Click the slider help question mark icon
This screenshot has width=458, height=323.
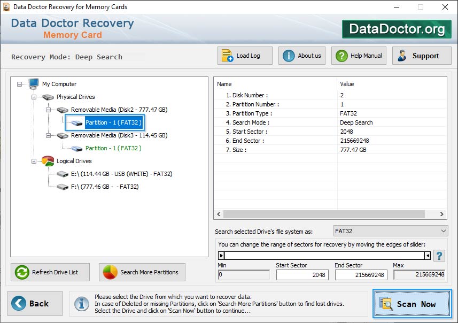pyautogui.click(x=439, y=256)
